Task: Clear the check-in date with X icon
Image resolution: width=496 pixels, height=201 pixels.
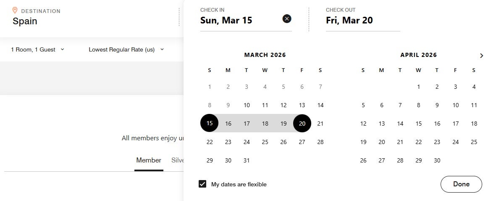Action: point(287,18)
